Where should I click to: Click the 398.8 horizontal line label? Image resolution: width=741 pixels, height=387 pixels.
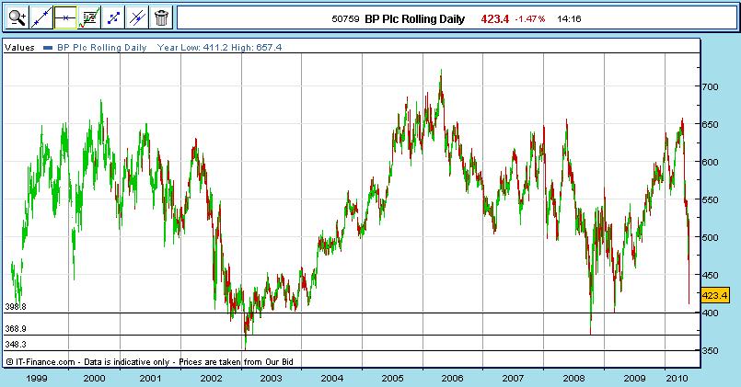15,307
